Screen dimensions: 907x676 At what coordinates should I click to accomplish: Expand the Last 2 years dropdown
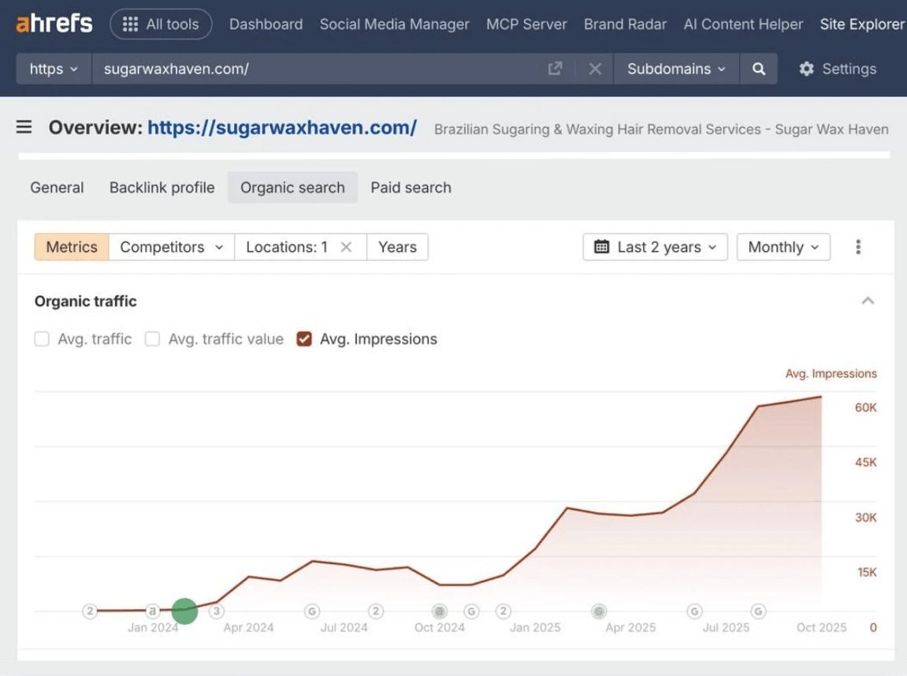click(655, 247)
